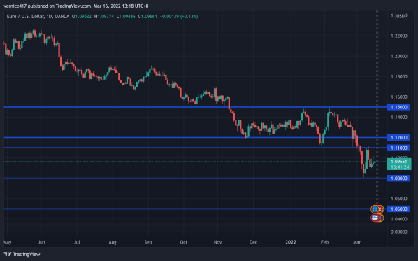
Task: Click the green current price 1.09661 label
Action: click(x=399, y=164)
